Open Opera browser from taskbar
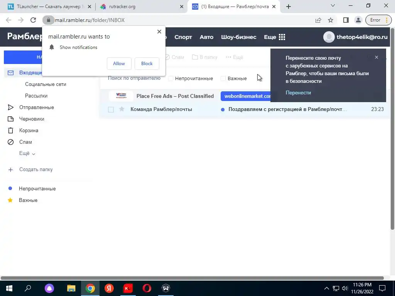Image resolution: width=395 pixels, height=296 pixels. point(147,288)
